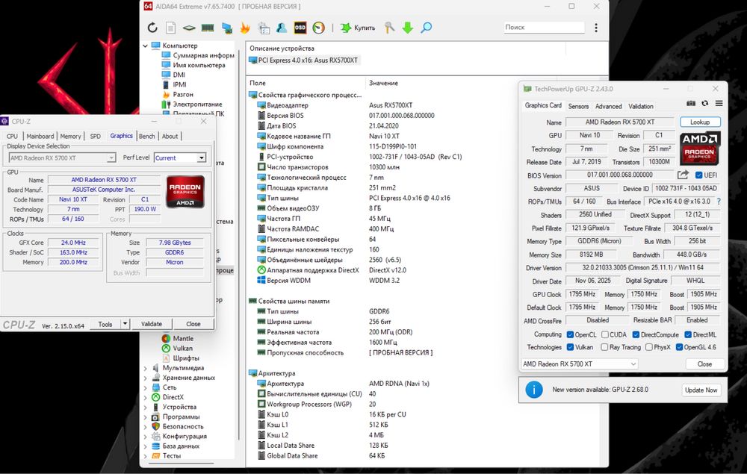The image size is (747, 474).
Task: Click the motherboard chip icon in AIDA64 toolbar
Action: coord(189,28)
